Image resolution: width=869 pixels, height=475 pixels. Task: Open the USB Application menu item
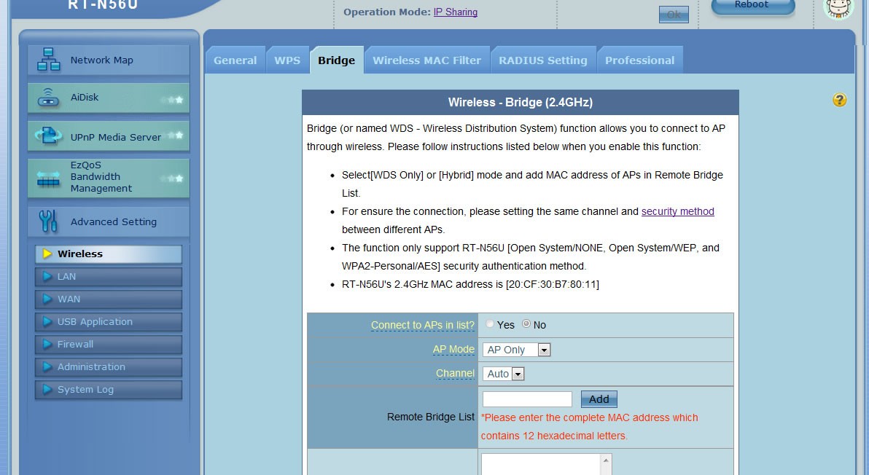tap(109, 322)
